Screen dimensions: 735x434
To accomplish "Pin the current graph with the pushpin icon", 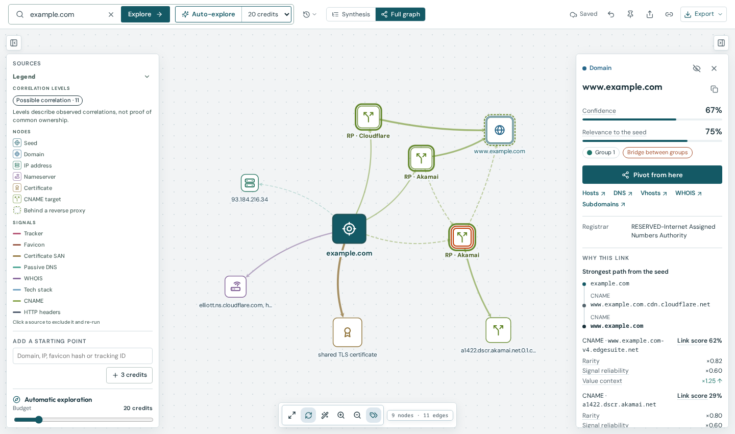I will click(x=630, y=14).
